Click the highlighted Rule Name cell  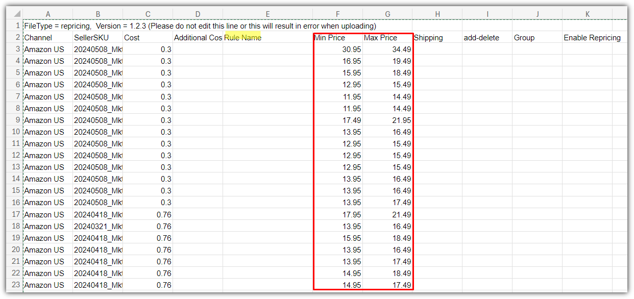point(267,37)
